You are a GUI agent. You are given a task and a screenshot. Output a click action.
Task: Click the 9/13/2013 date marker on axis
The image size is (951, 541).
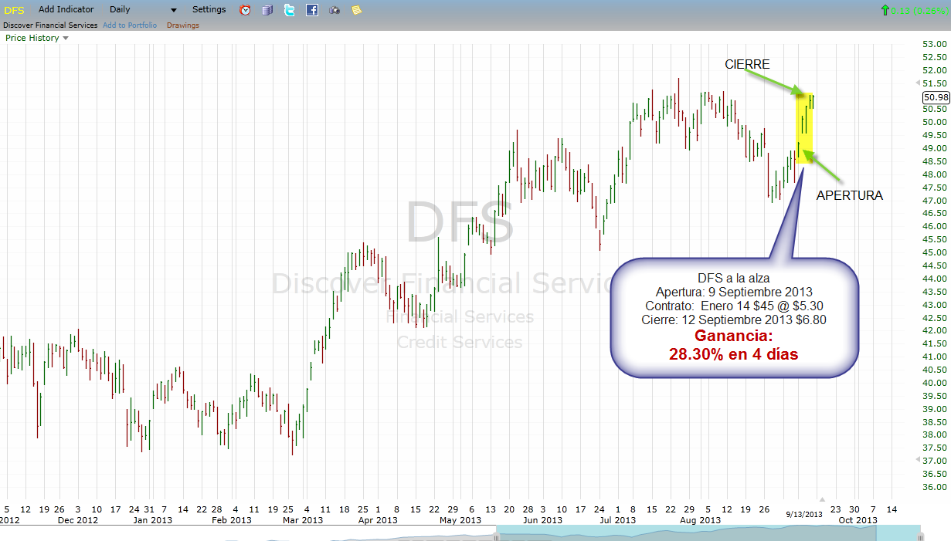point(803,513)
